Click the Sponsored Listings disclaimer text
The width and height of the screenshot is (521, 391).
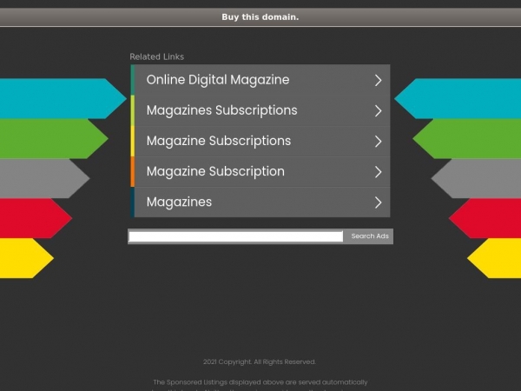(x=260, y=385)
